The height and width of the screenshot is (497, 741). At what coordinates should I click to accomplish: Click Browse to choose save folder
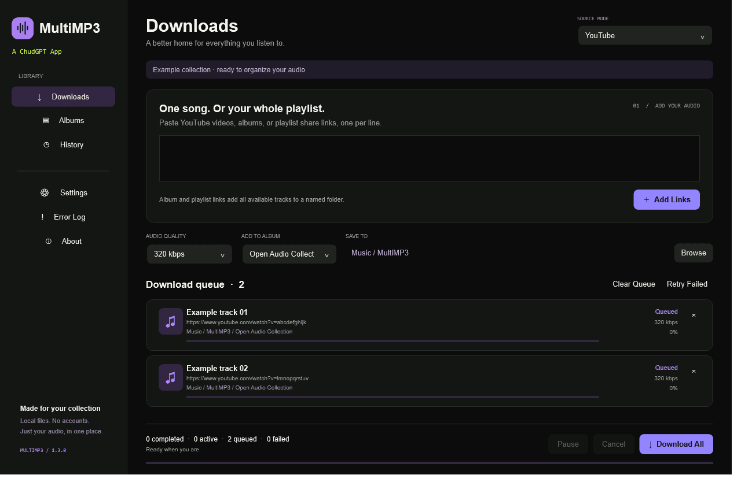pos(694,253)
